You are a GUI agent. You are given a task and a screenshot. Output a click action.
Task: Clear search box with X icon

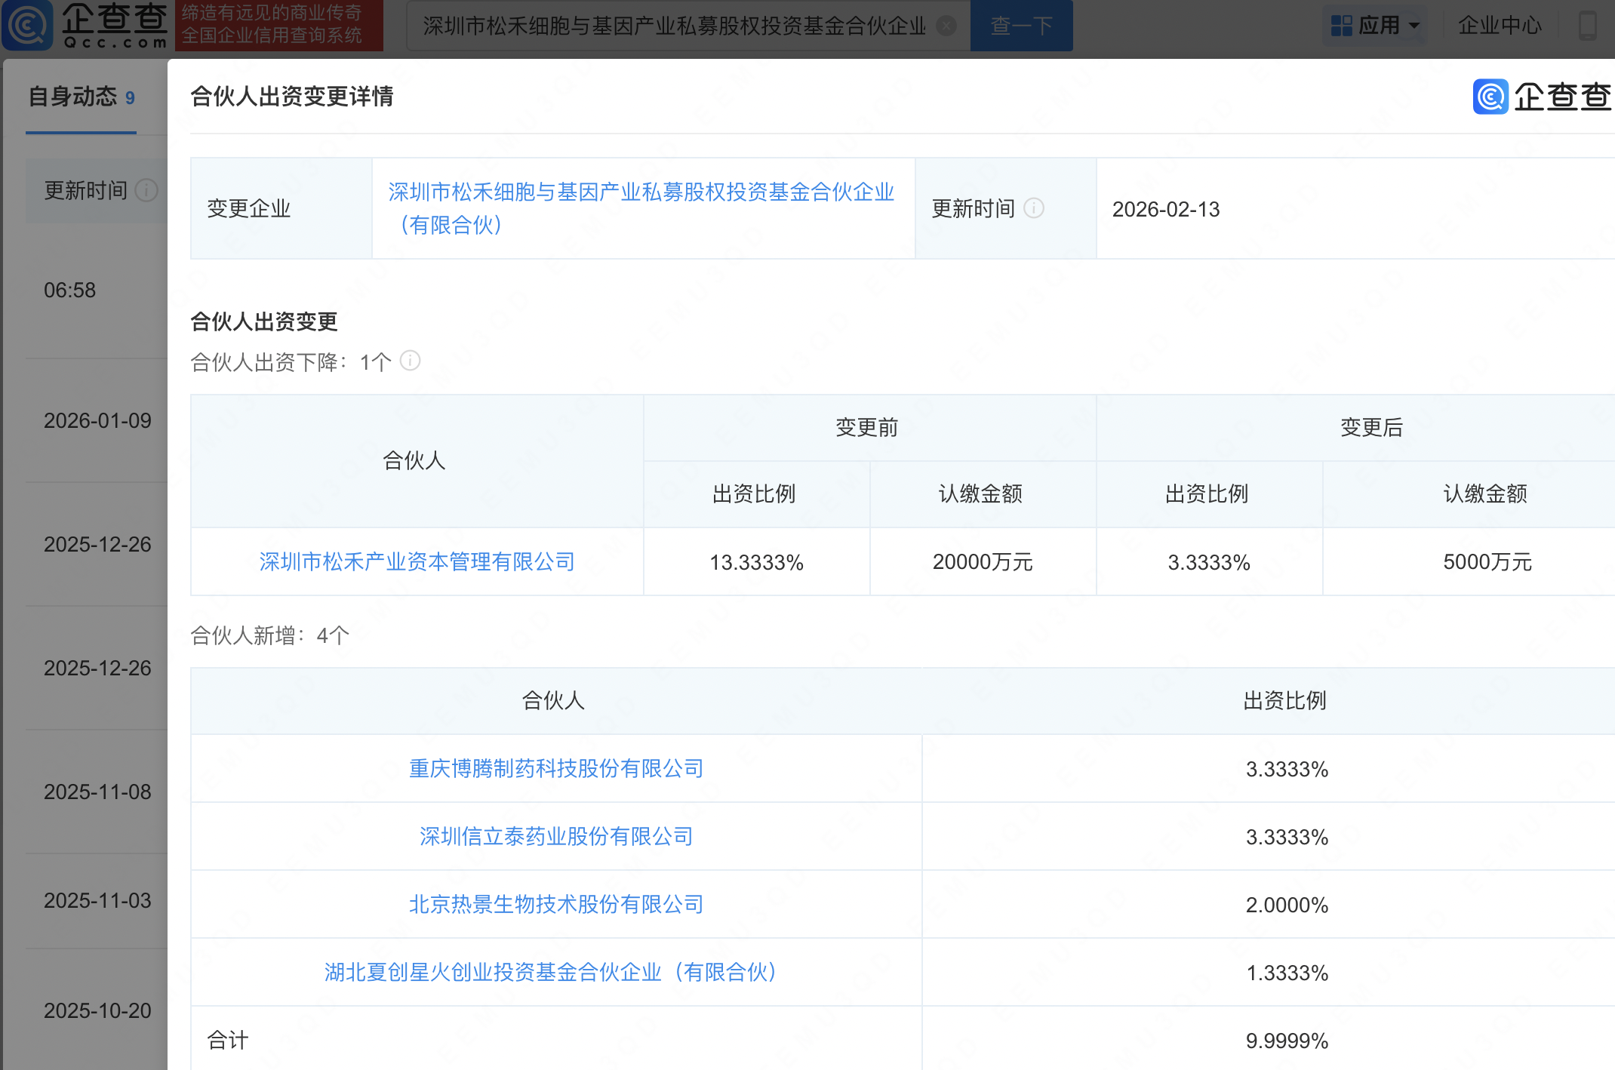946,26
